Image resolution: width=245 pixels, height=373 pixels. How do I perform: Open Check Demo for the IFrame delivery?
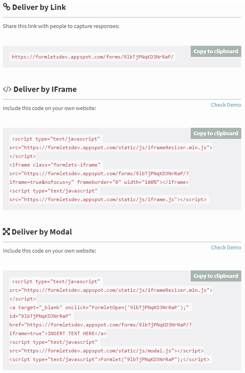226,105
